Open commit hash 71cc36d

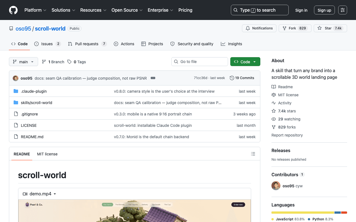pos(201,78)
